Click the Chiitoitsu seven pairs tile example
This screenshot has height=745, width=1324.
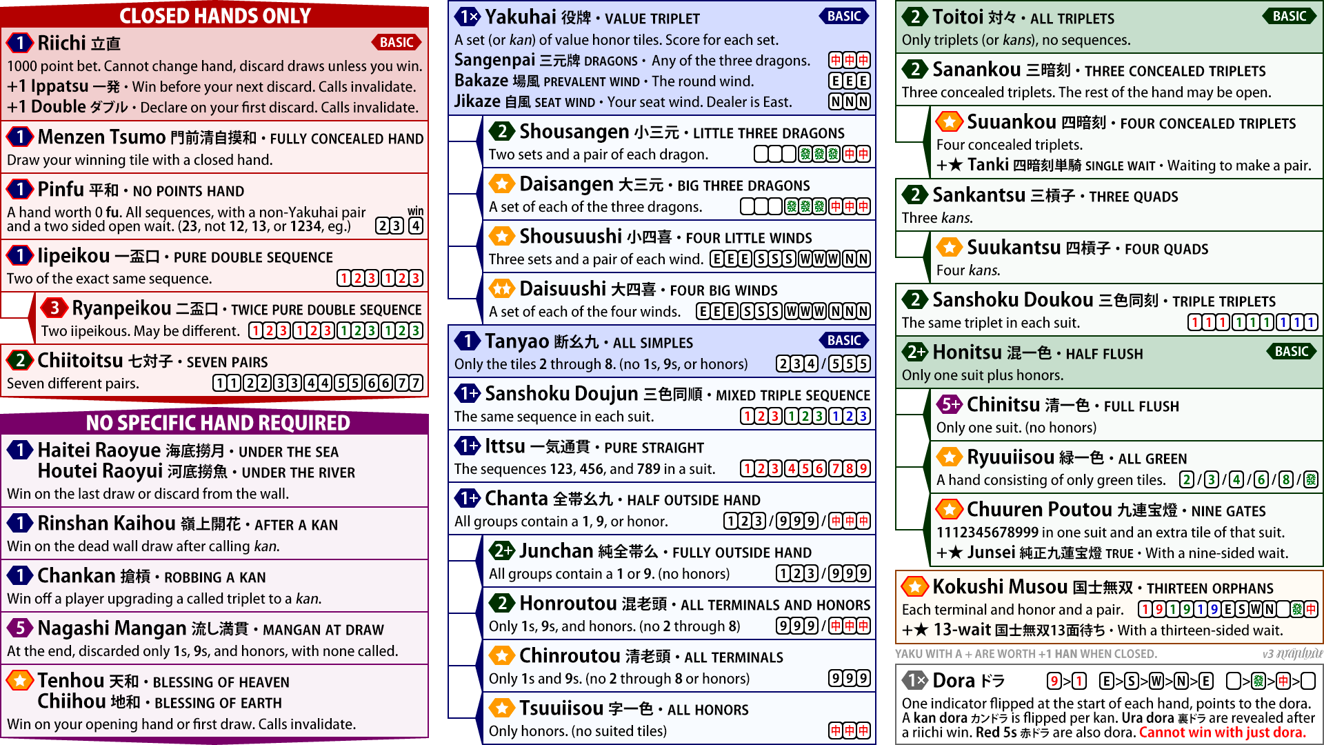(318, 384)
